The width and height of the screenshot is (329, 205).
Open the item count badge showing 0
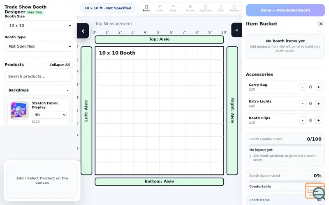point(236,30)
